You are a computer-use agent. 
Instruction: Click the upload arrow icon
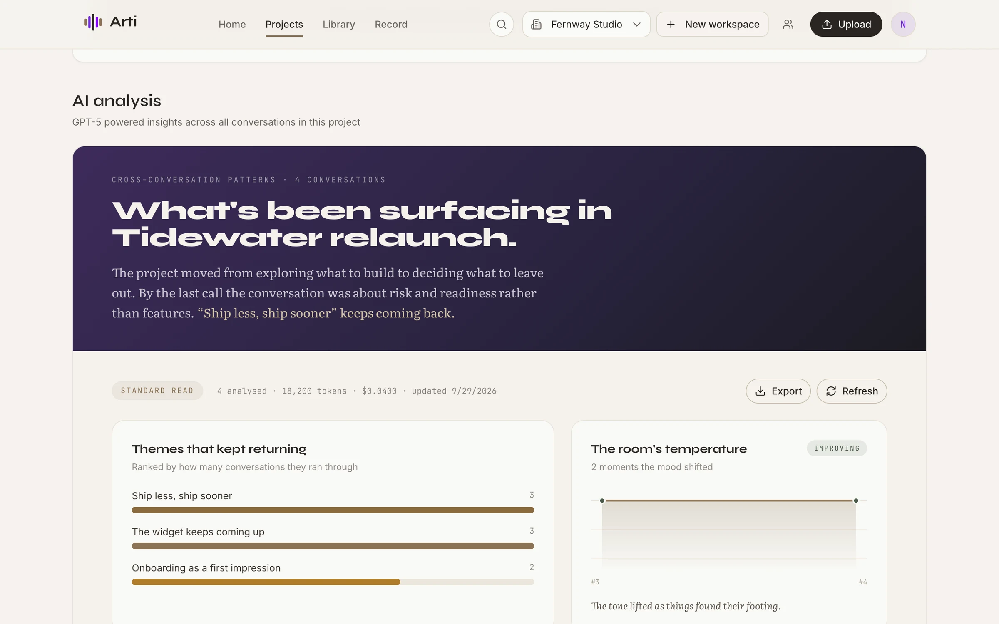coord(827,24)
